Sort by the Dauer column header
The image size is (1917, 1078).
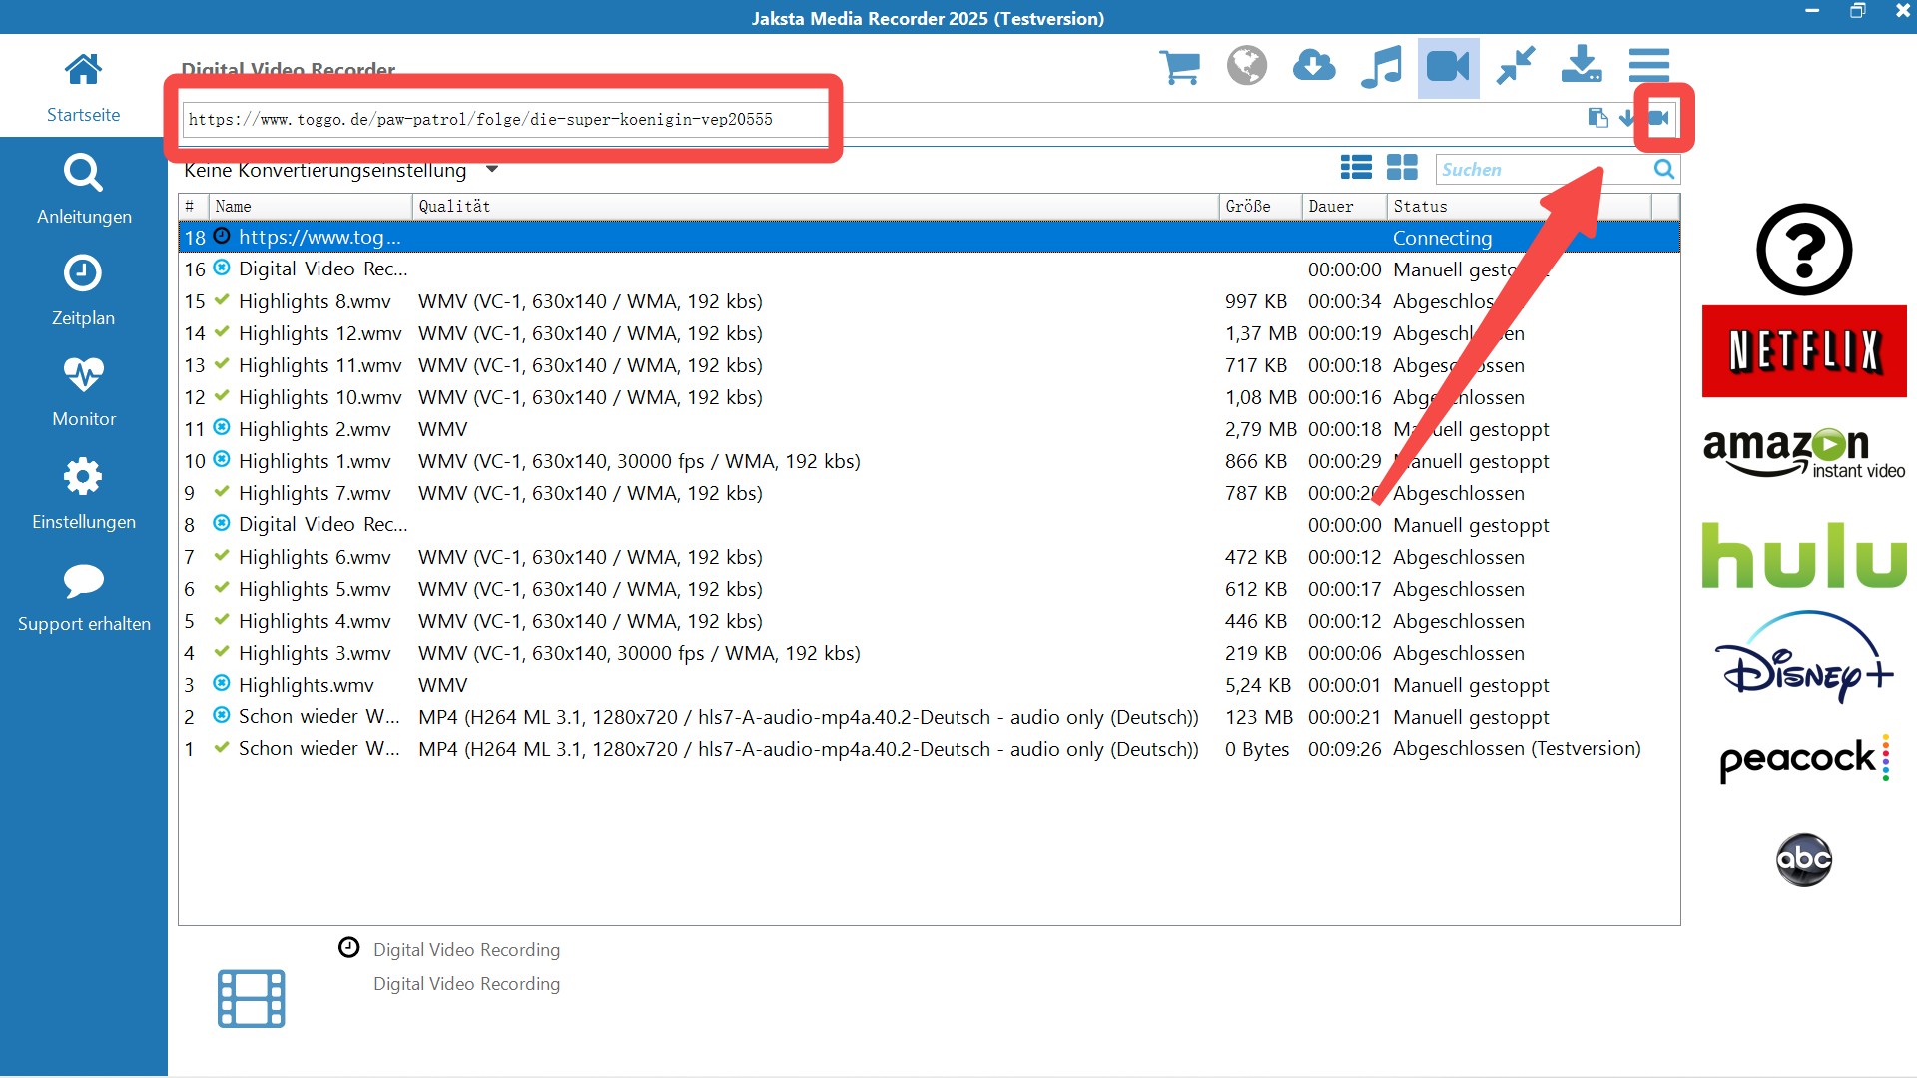(x=1344, y=206)
